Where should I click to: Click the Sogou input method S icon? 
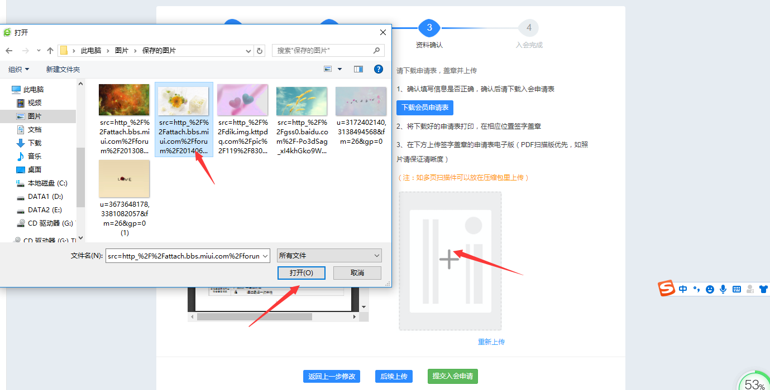[x=666, y=289]
